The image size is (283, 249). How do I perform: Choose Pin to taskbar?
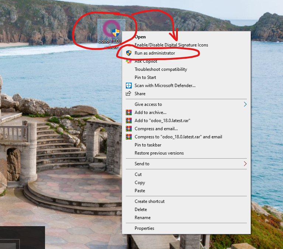[148, 145]
